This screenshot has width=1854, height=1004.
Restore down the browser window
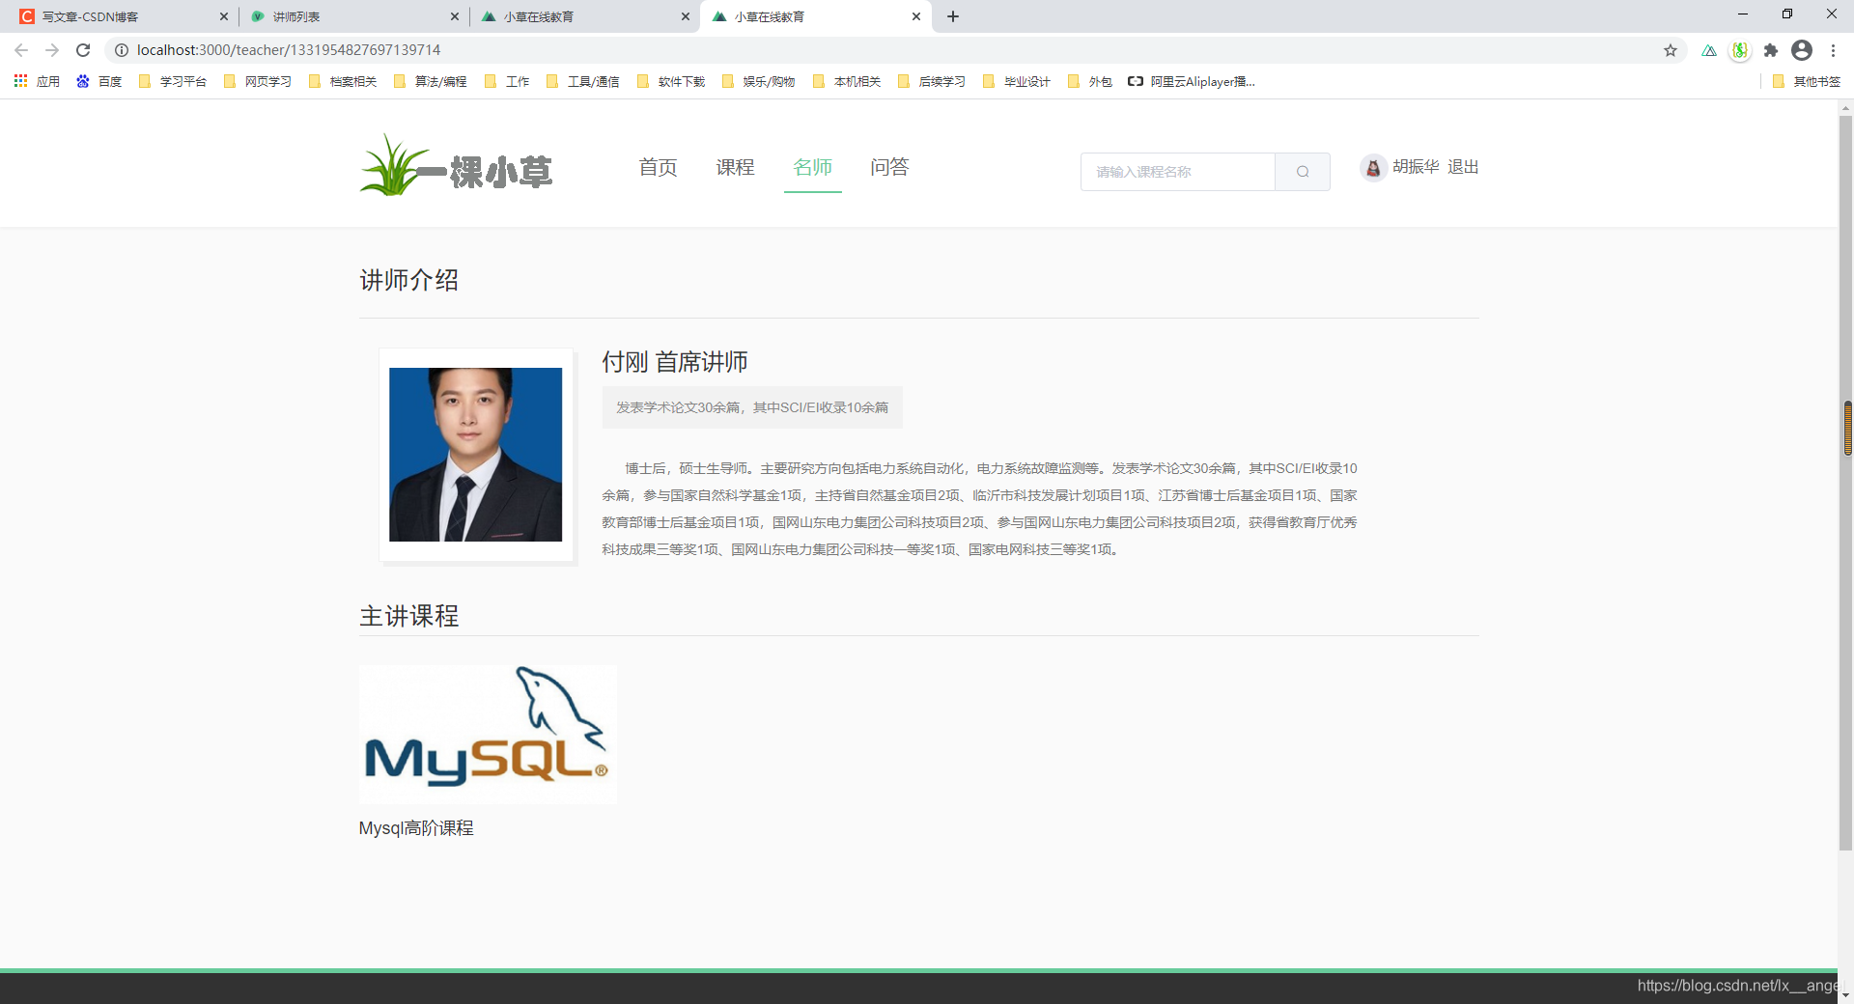tap(1787, 14)
